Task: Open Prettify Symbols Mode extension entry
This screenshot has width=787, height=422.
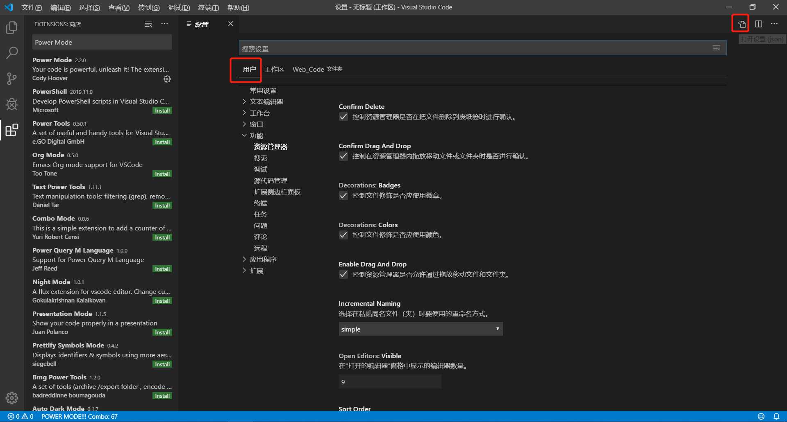Action: tap(102, 354)
